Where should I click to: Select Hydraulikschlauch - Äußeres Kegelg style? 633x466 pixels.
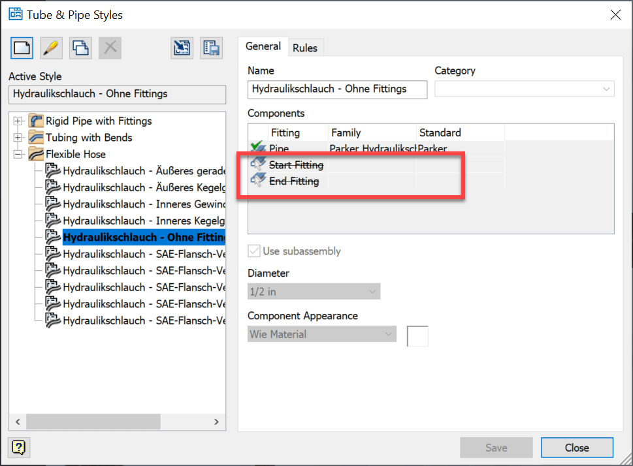(144, 187)
